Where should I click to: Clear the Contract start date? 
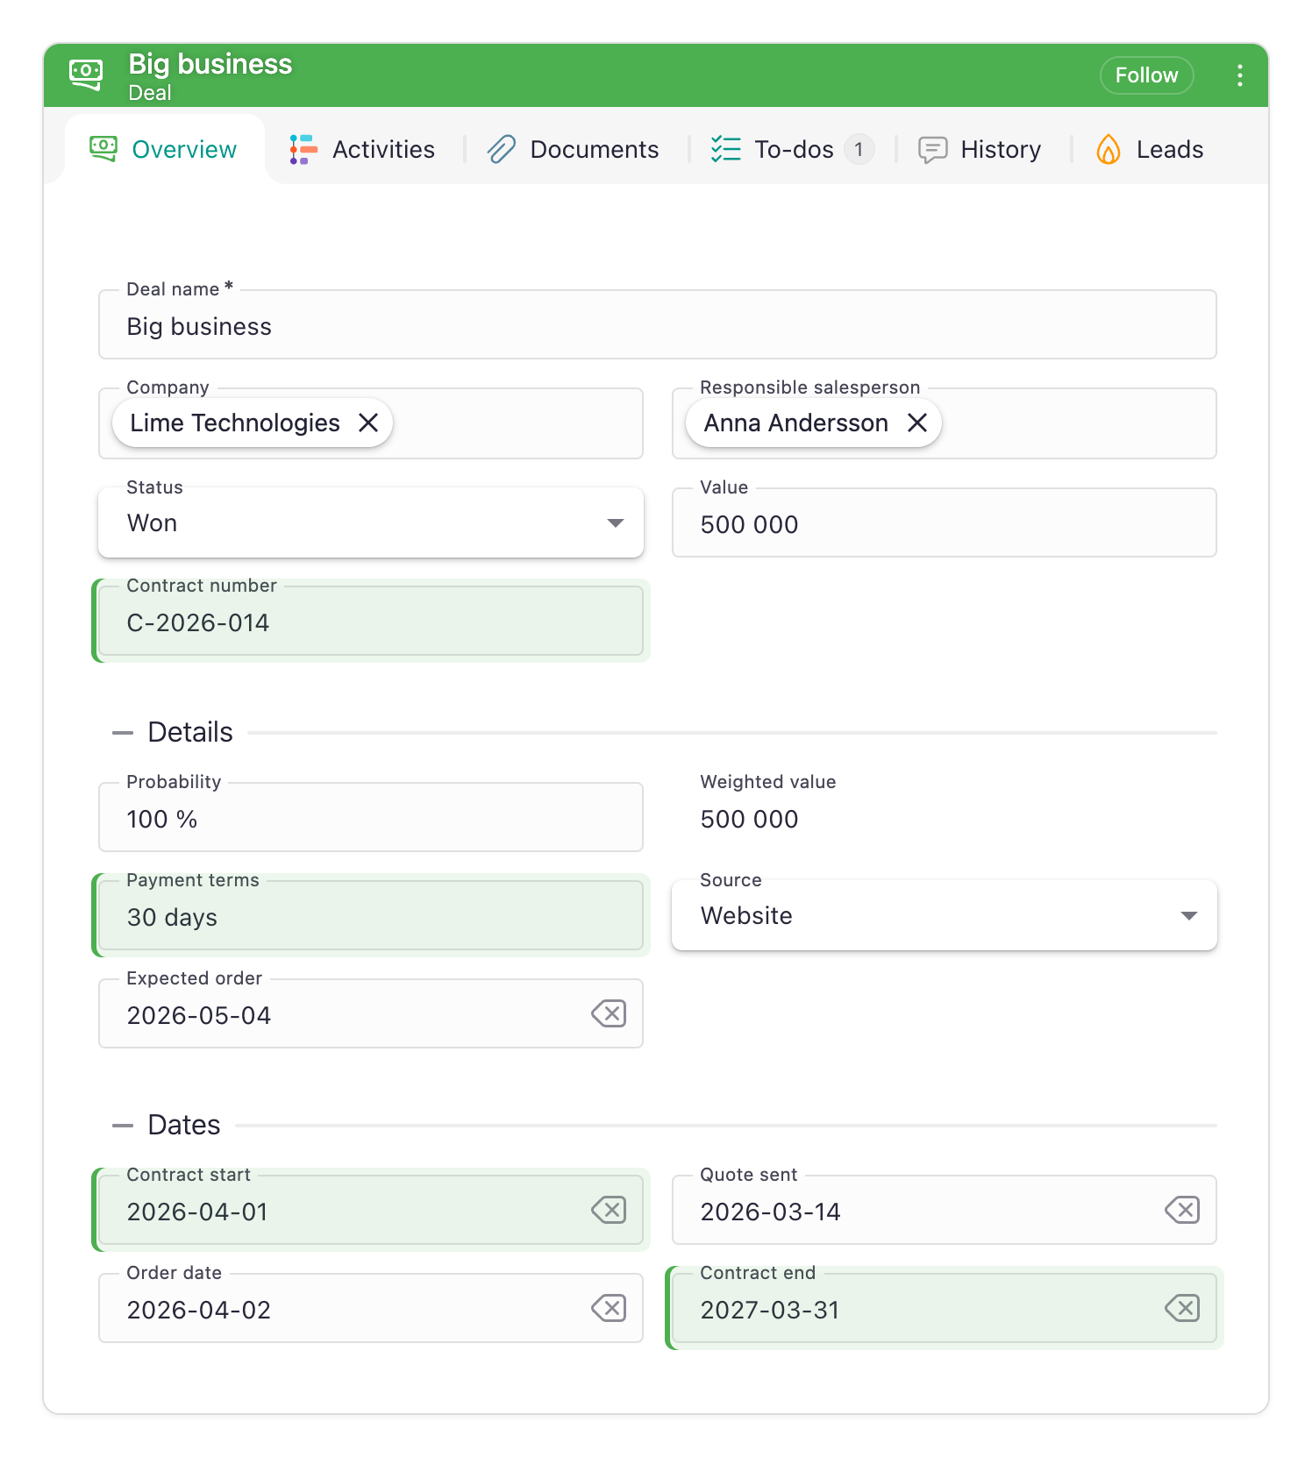point(609,1210)
